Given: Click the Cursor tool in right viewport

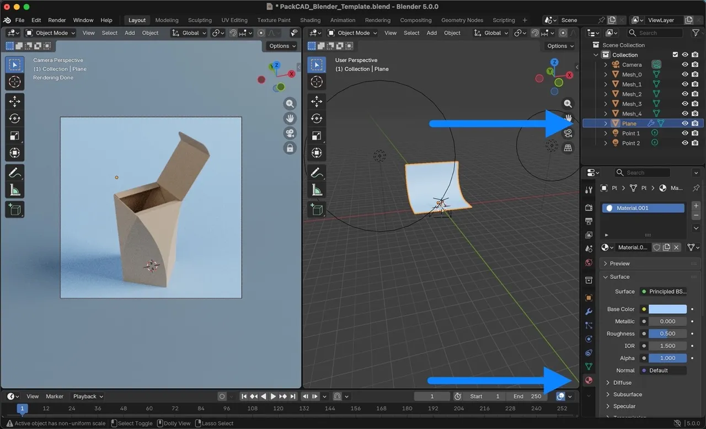Looking at the screenshot, I should tap(317, 82).
